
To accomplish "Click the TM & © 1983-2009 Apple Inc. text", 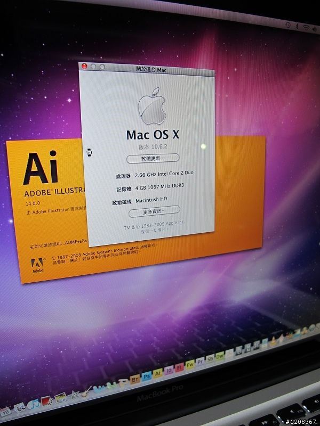I will tap(154, 225).
